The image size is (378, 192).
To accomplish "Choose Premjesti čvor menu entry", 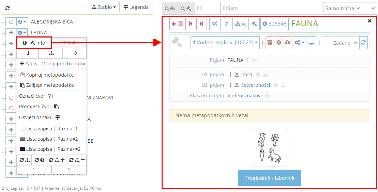I will coord(51,107).
